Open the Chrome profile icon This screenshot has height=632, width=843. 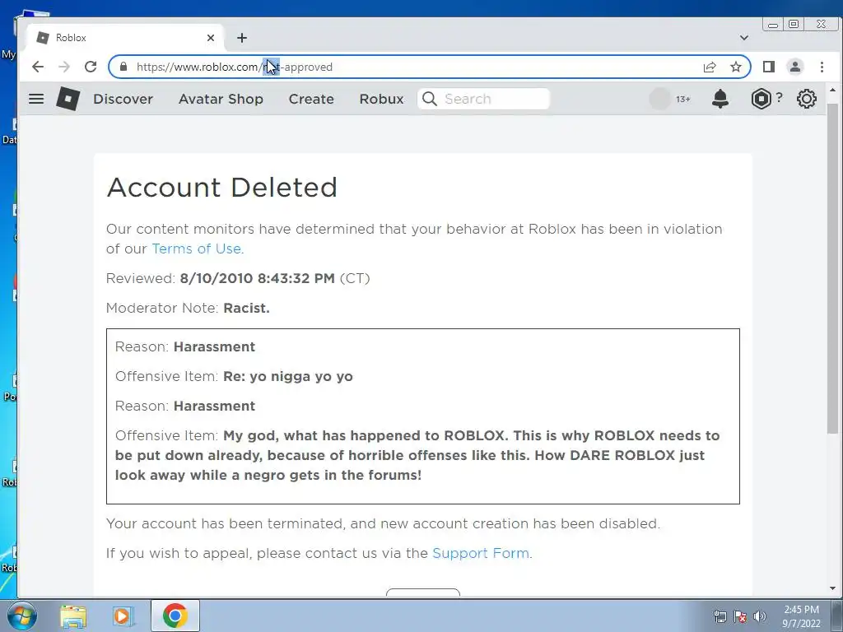click(795, 67)
